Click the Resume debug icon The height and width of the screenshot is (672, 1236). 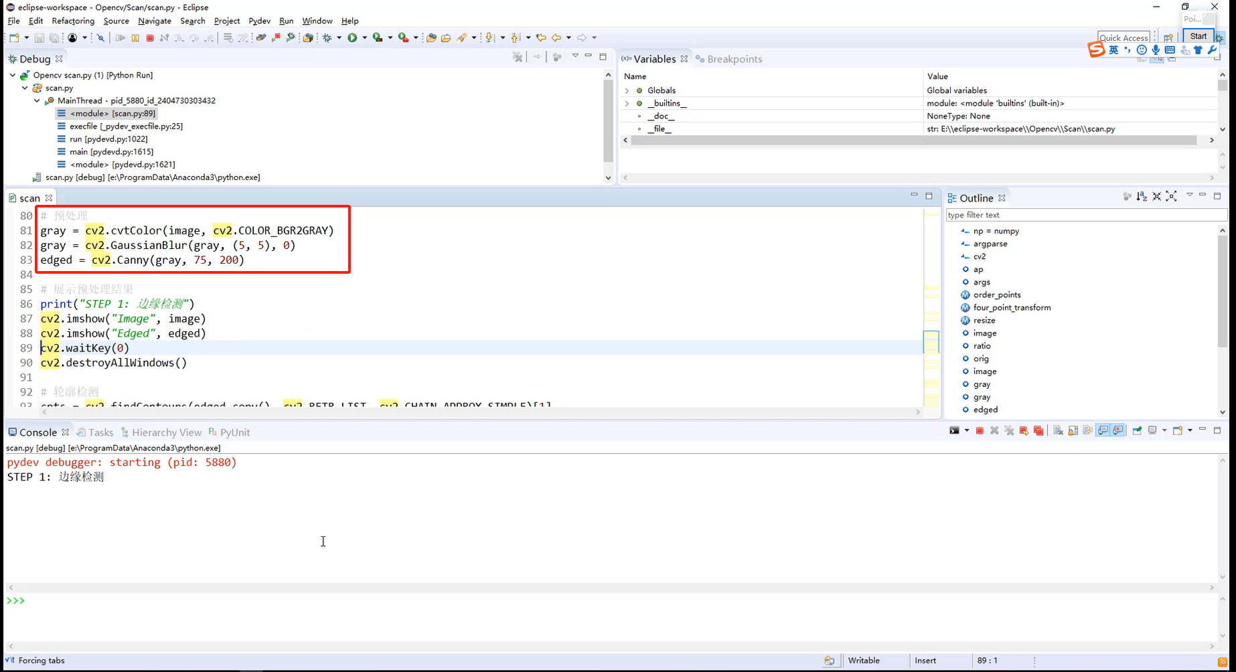click(x=121, y=38)
